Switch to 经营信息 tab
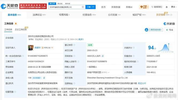Viewport: 178px width, 100px height. click(x=89, y=15)
